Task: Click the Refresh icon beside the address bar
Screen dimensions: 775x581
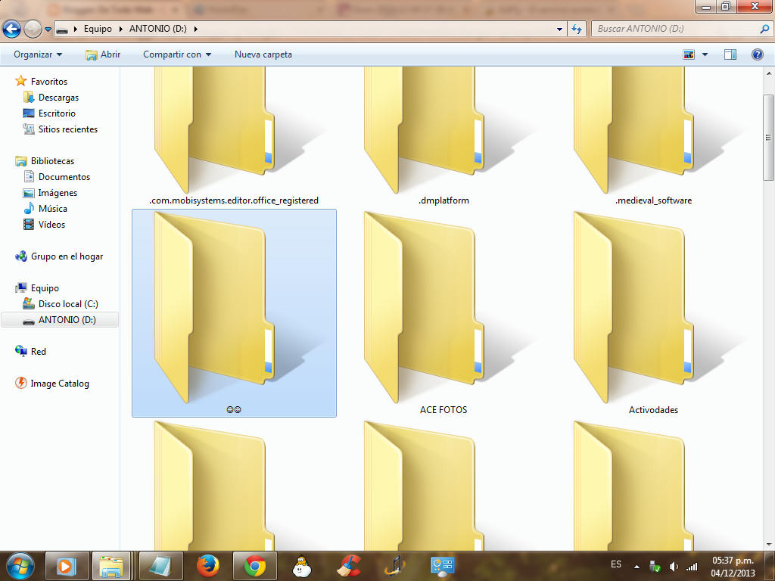Action: point(577,29)
